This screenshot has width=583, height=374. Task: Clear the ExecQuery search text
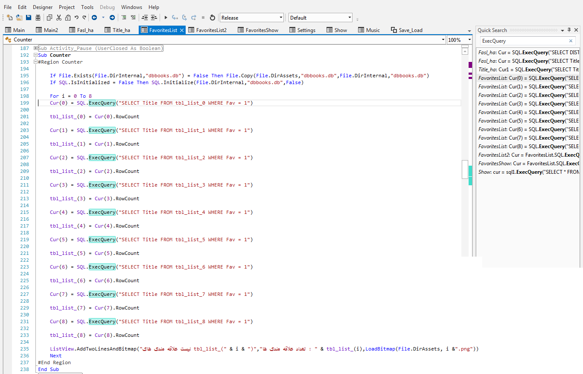(x=571, y=41)
